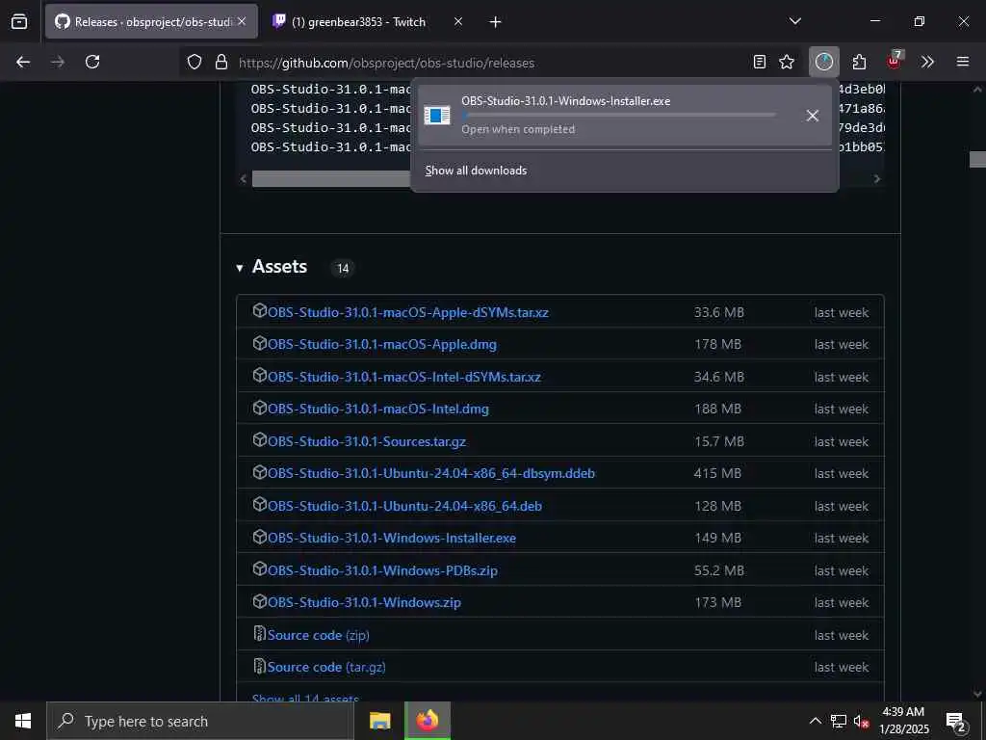Click zip file icon beside Source code (zip)
Viewport: 986px width, 740px height.
260,633
